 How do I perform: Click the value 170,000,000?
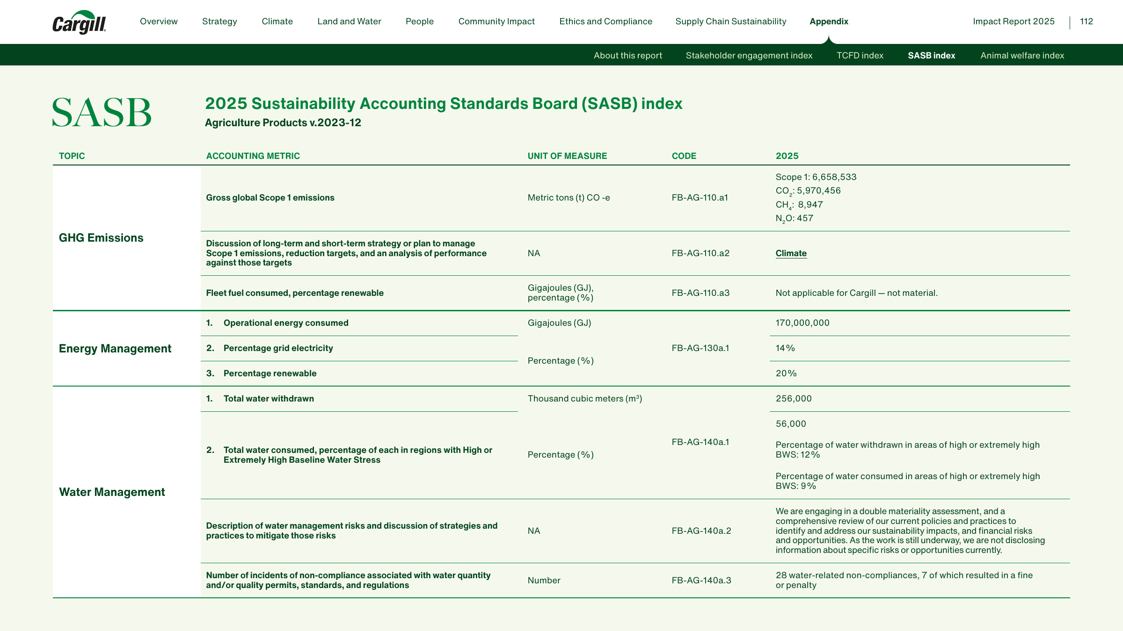point(802,323)
